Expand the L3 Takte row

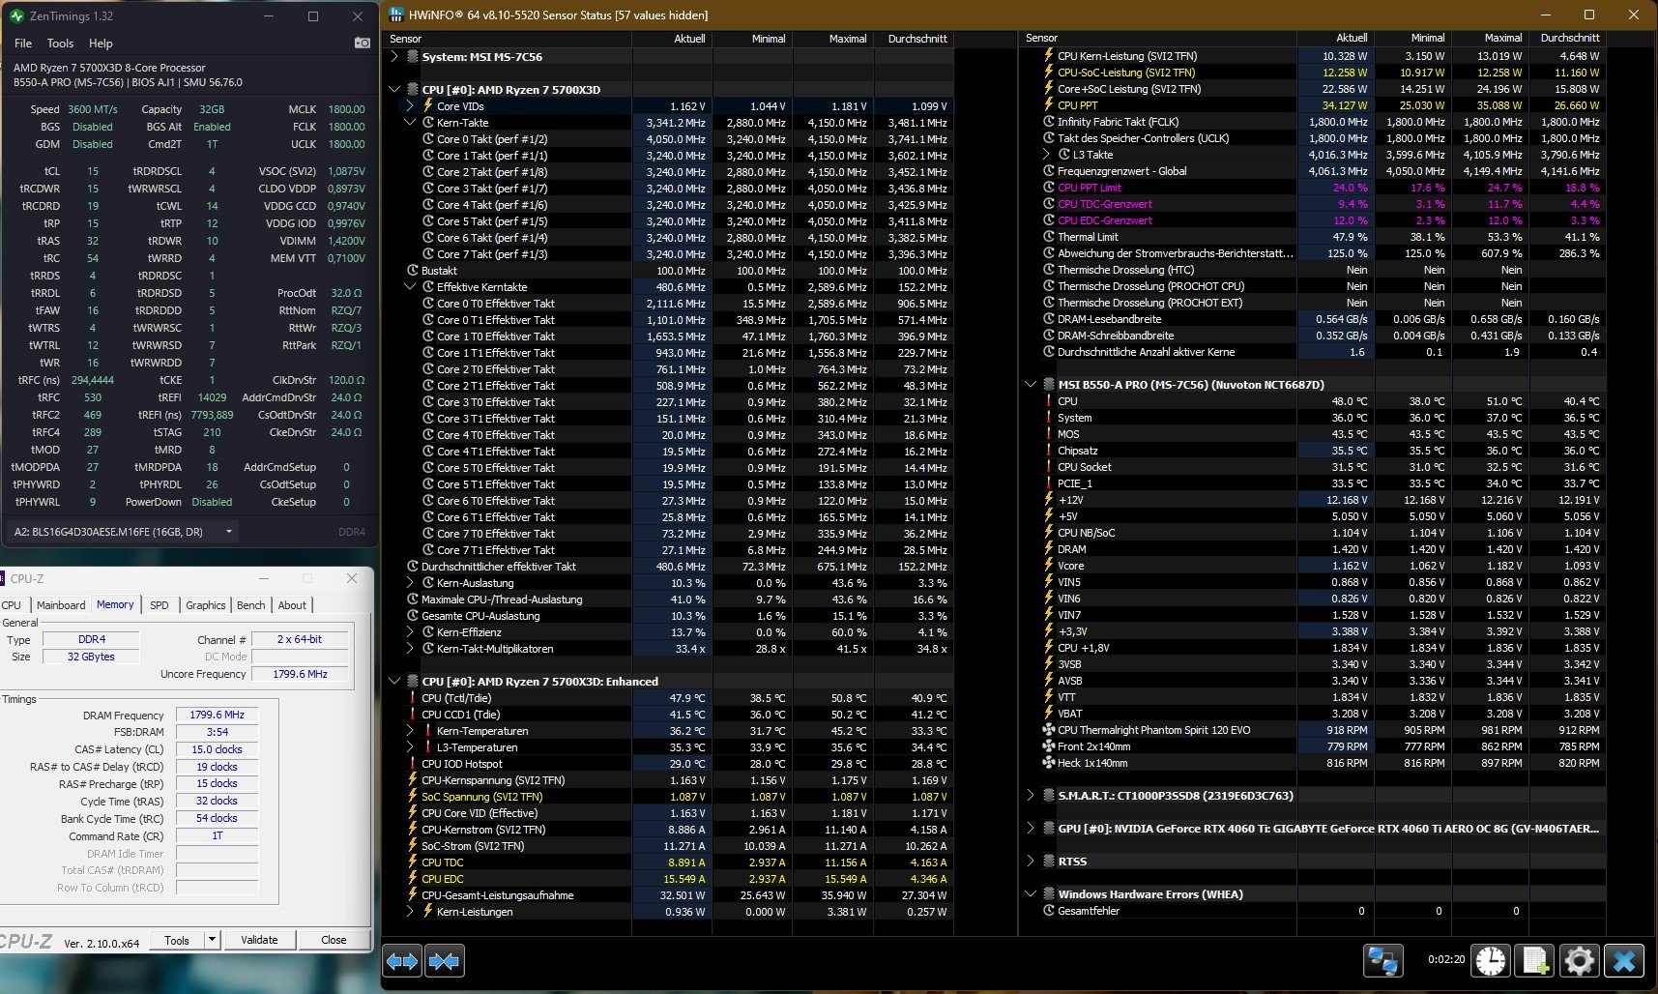1046,155
